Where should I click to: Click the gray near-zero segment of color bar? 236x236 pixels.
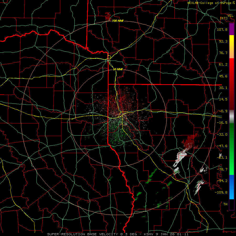click(232, 117)
